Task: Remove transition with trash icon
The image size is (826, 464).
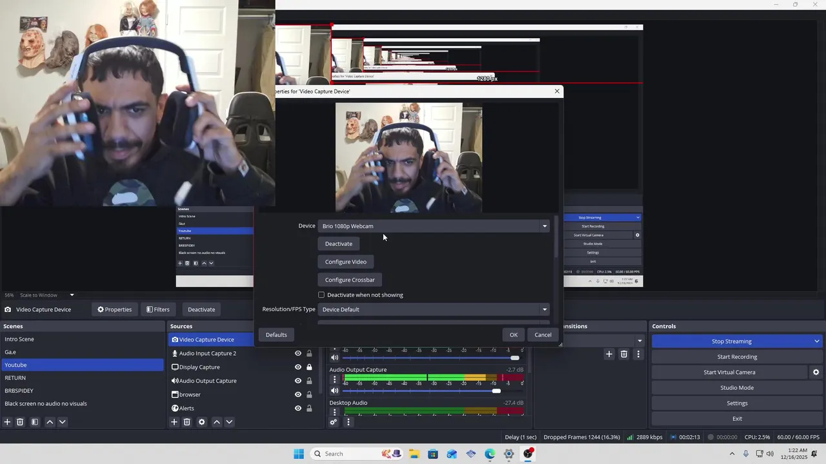Action: (624, 354)
